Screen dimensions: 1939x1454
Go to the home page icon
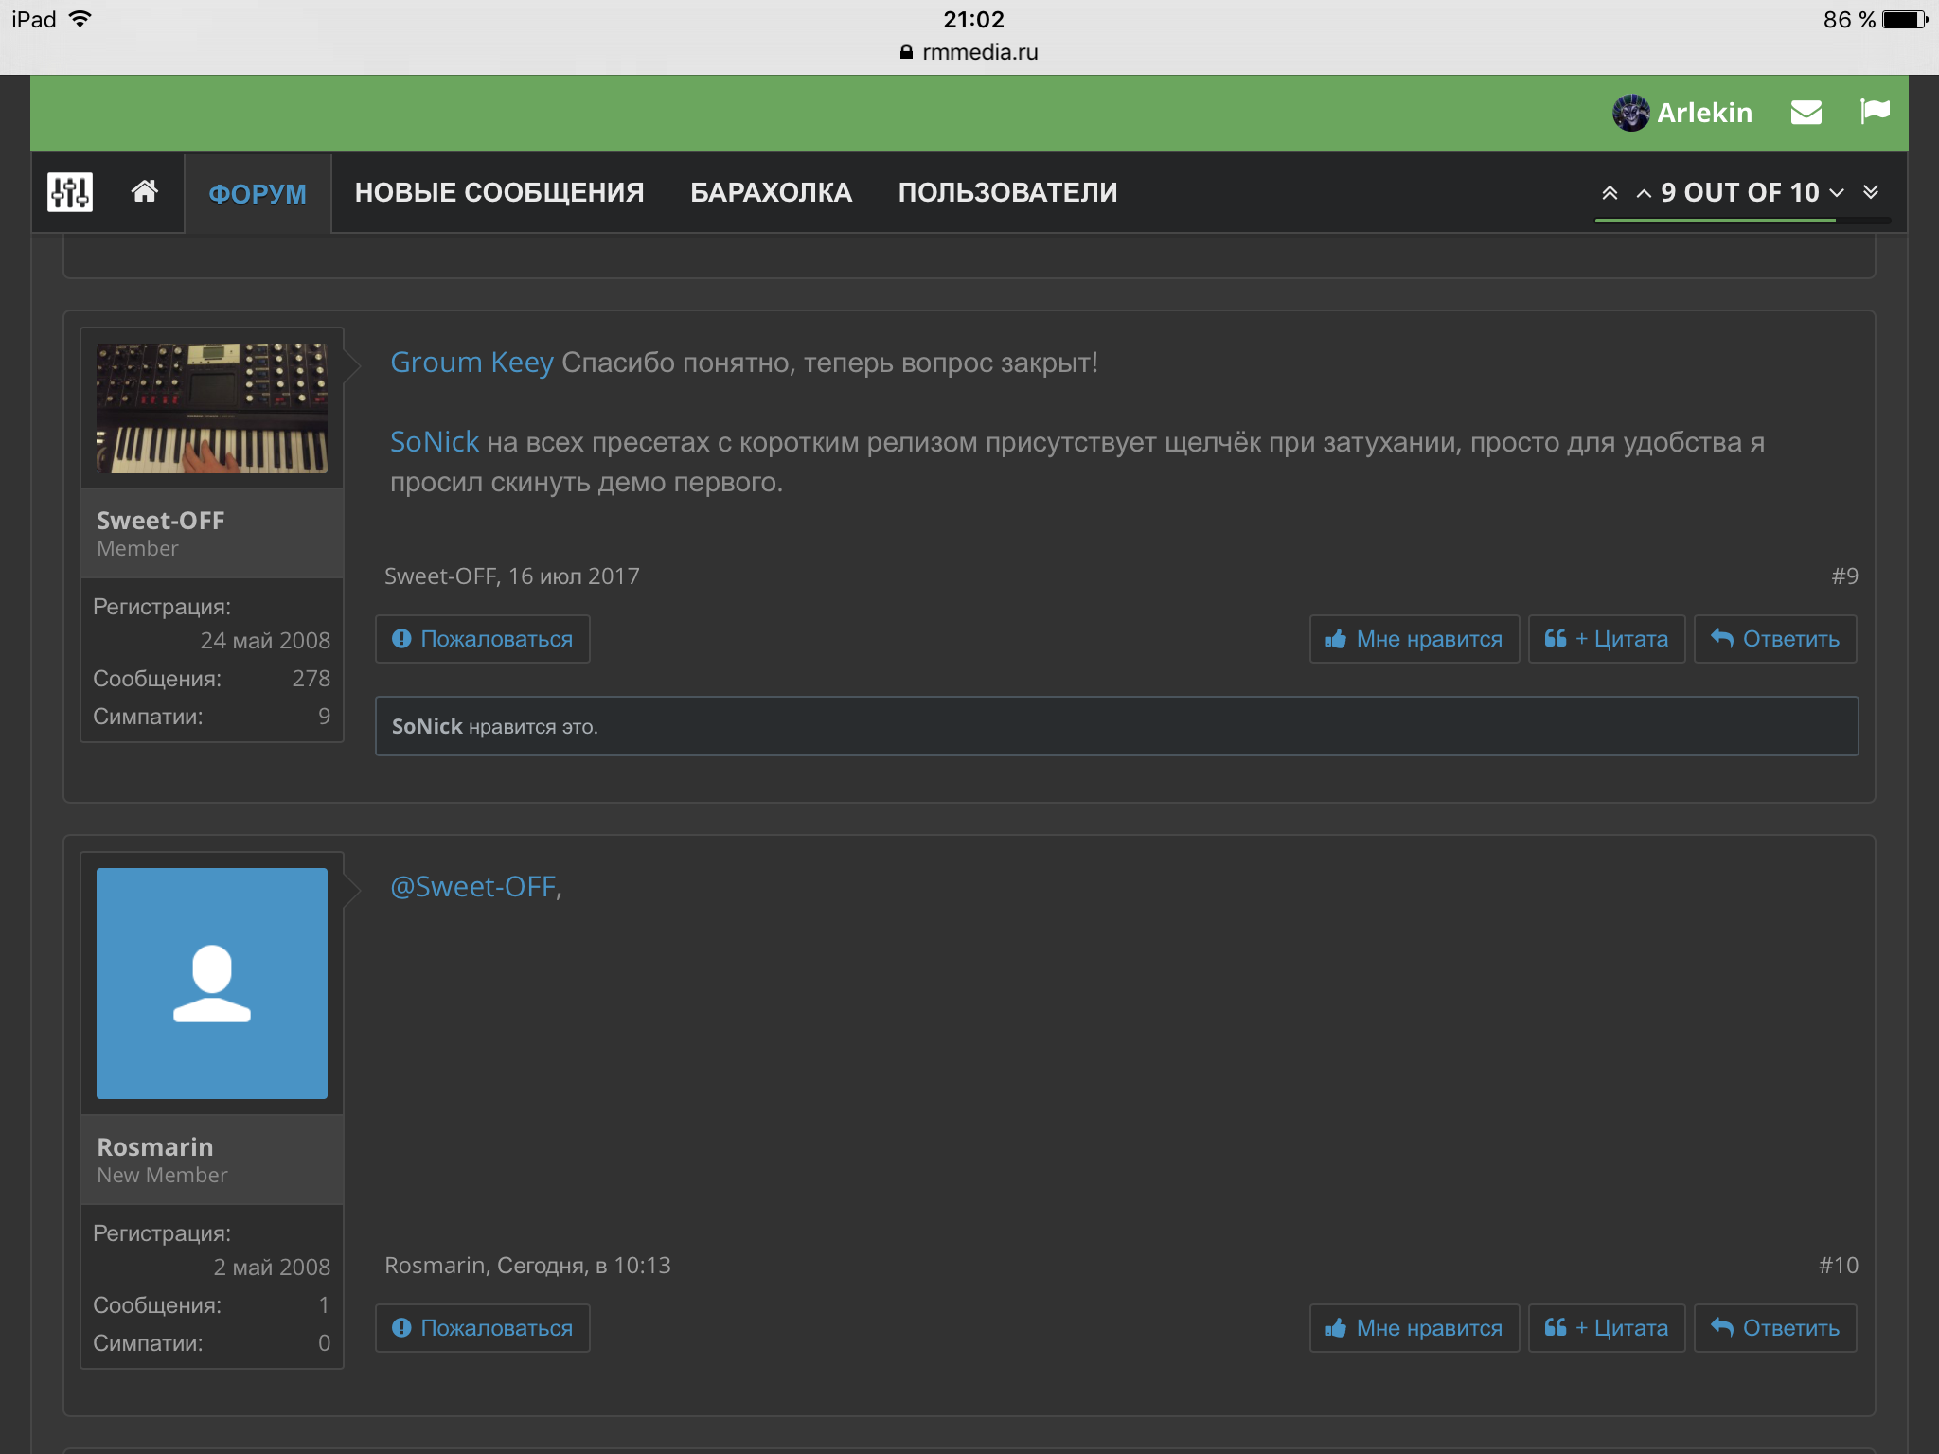[144, 192]
